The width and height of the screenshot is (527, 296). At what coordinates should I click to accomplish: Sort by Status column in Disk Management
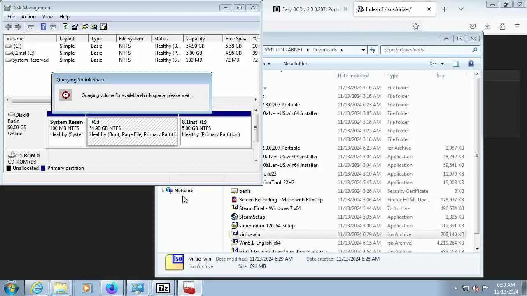coord(167,39)
